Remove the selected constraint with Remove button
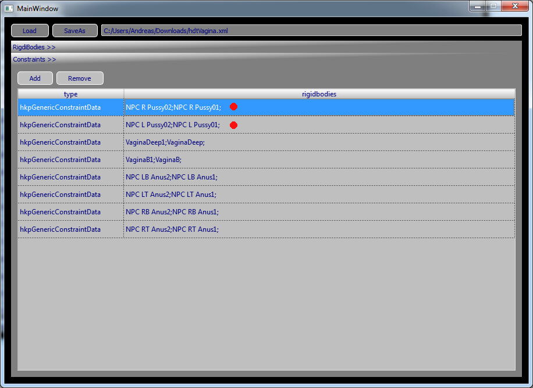The width and height of the screenshot is (533, 388). pos(80,78)
